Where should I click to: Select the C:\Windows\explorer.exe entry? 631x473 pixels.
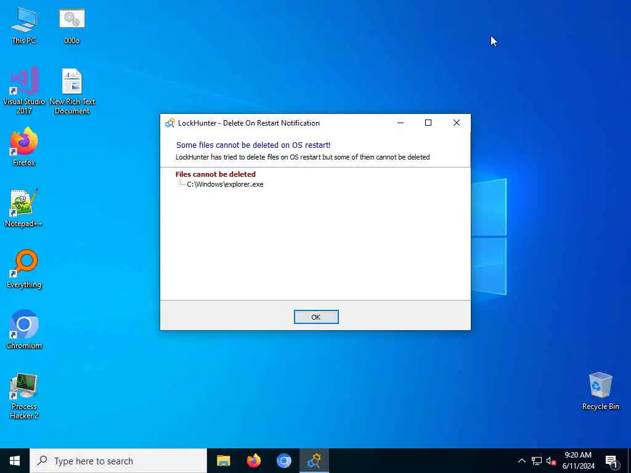click(225, 184)
